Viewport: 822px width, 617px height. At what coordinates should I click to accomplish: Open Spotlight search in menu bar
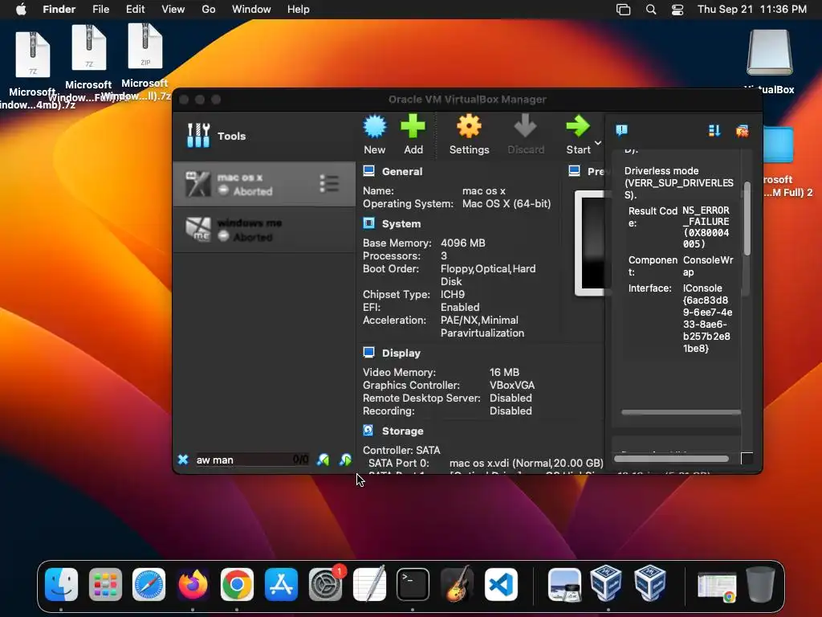tap(651, 10)
